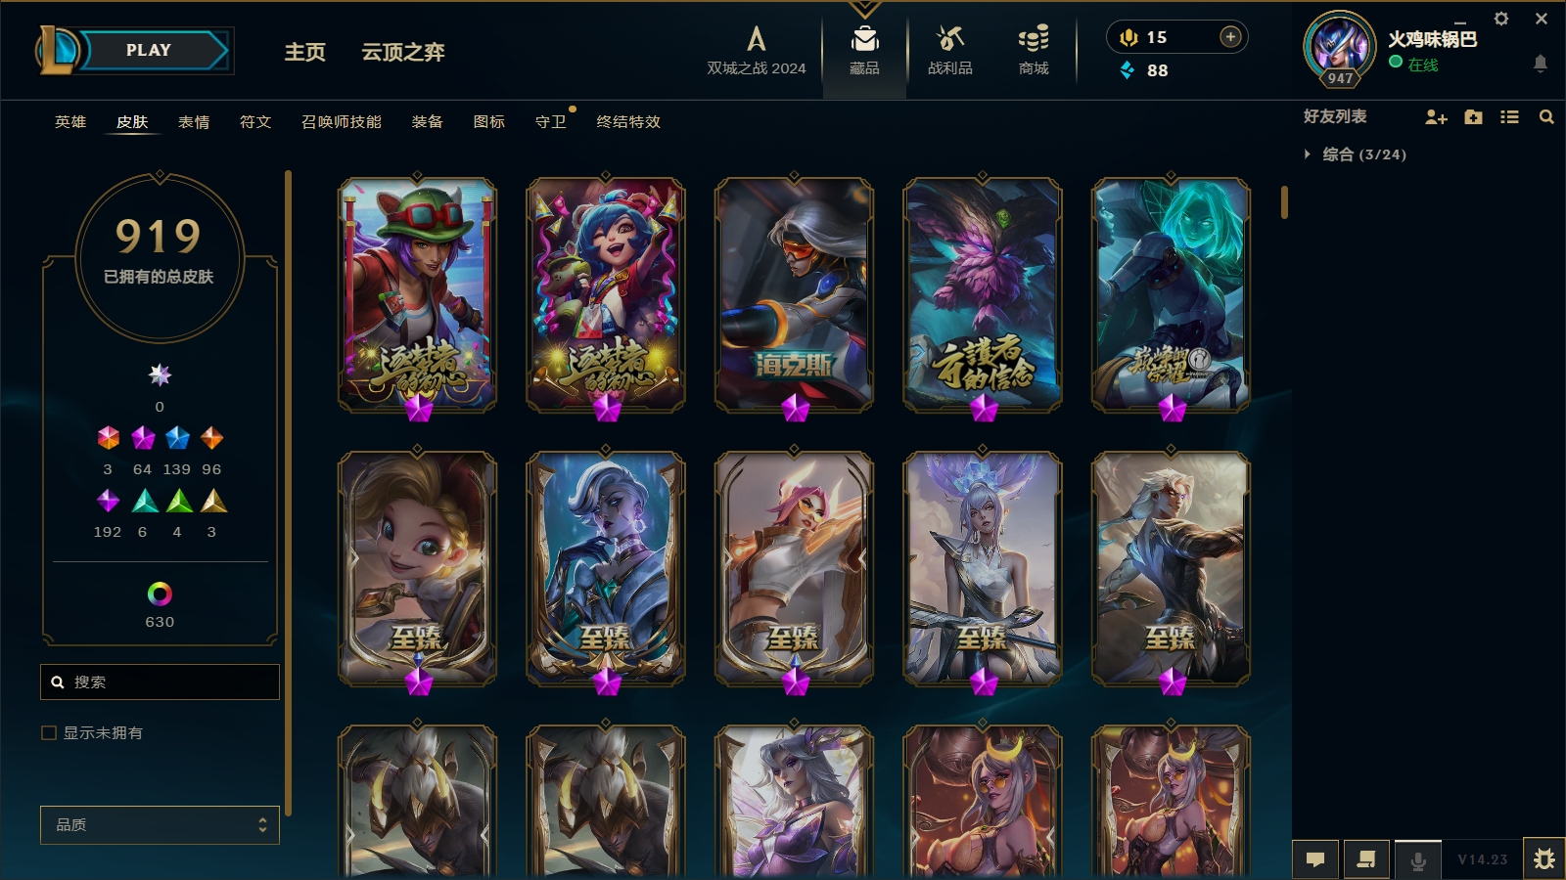
Task: Enable the 显示未拥有 checkbox
Action: [49, 732]
